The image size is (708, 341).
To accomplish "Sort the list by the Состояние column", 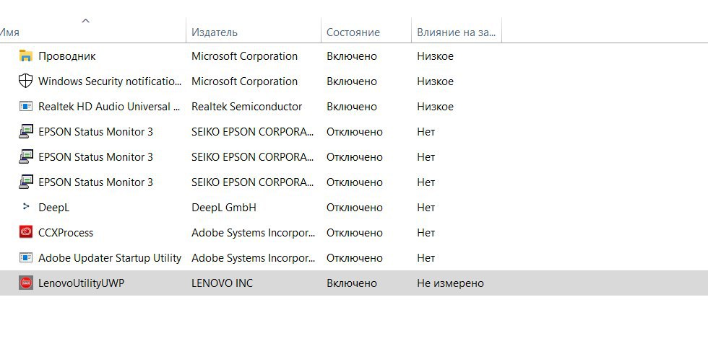I will (x=353, y=32).
